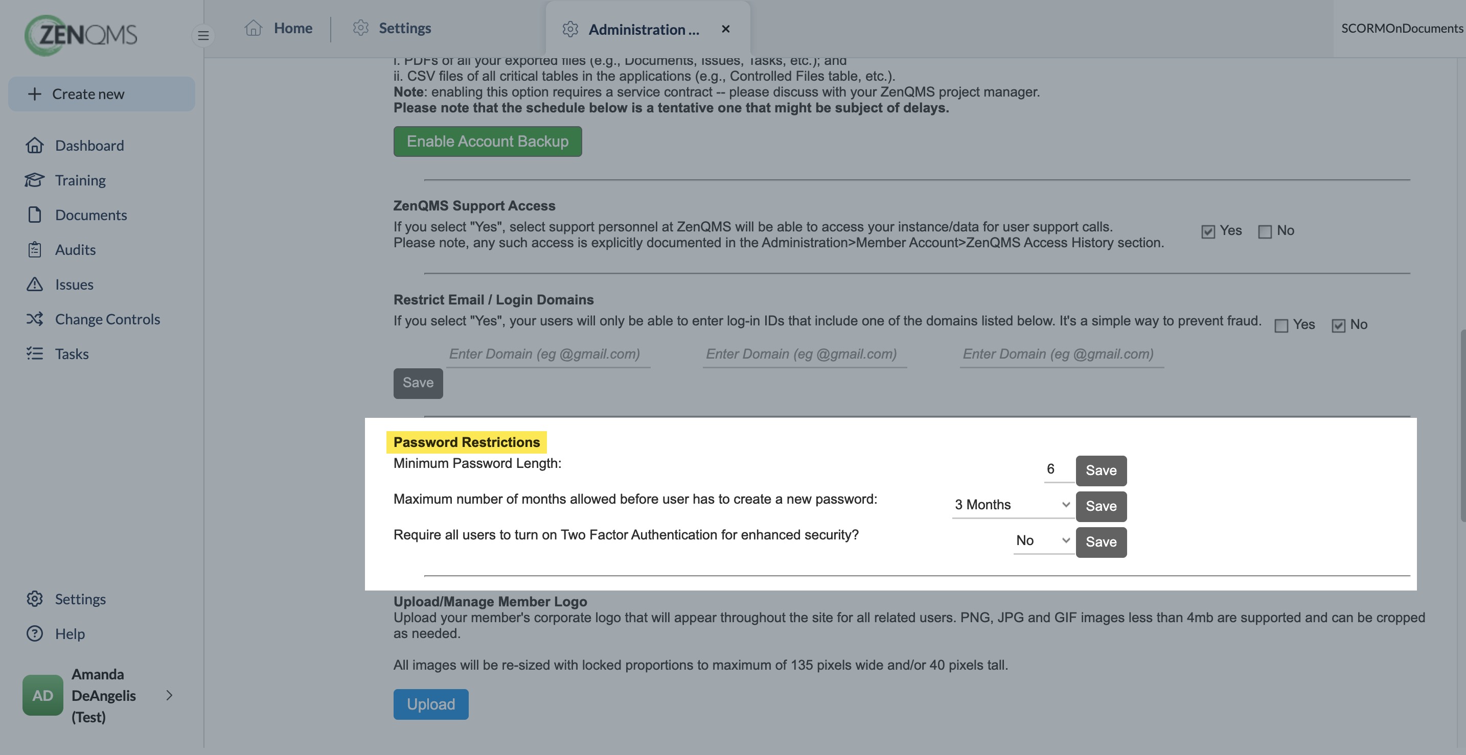Switch to the Settings tab
Screen dimensions: 1466x755
click(392, 29)
